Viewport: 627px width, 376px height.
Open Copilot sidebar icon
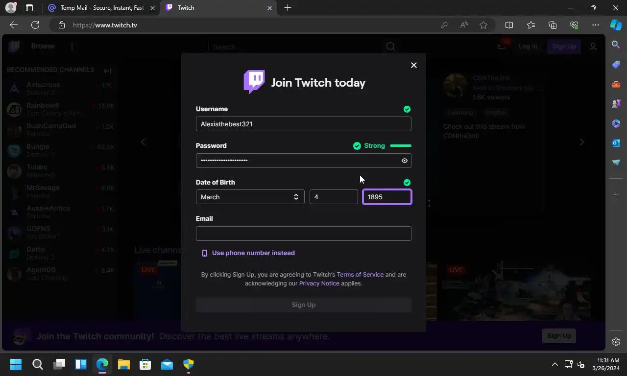click(x=616, y=25)
